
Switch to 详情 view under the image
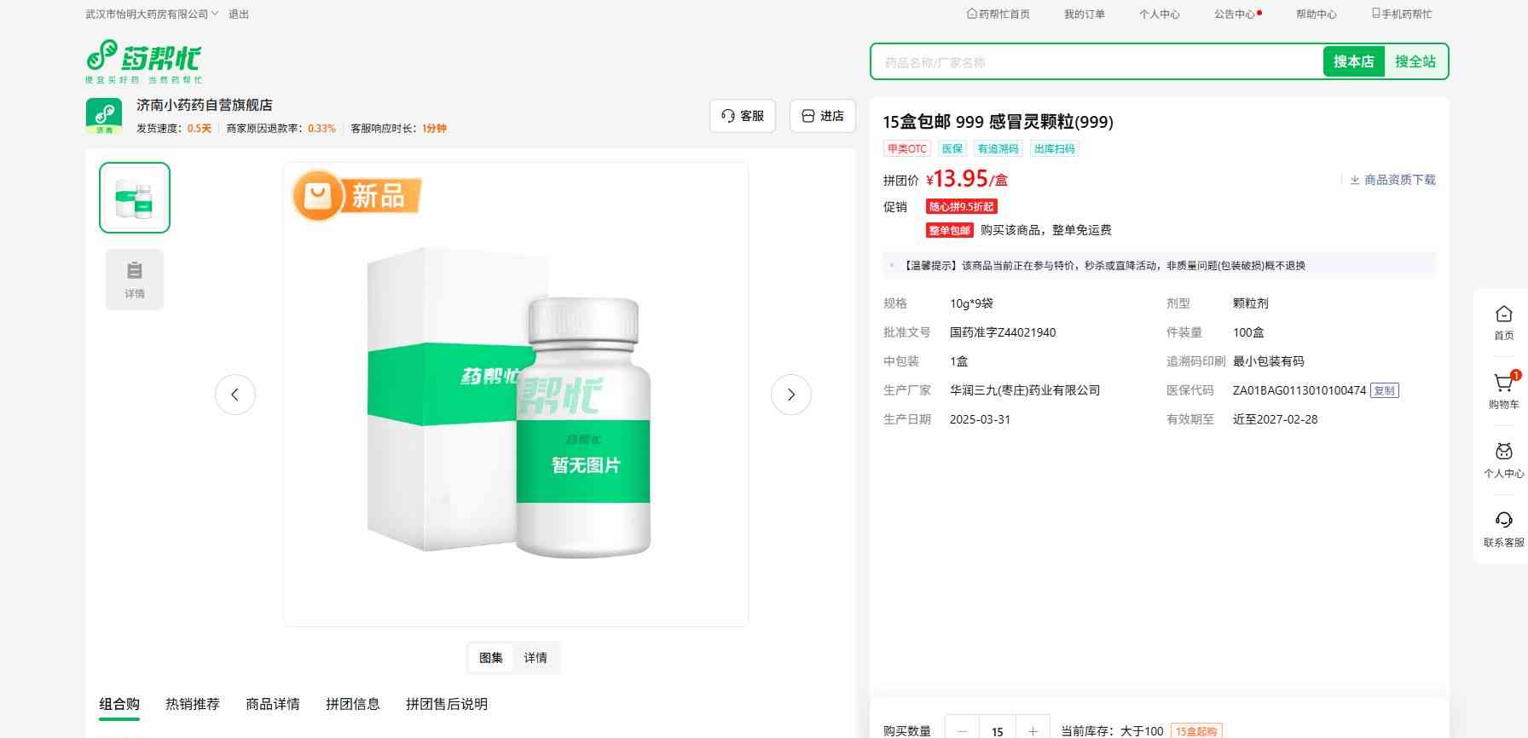535,658
